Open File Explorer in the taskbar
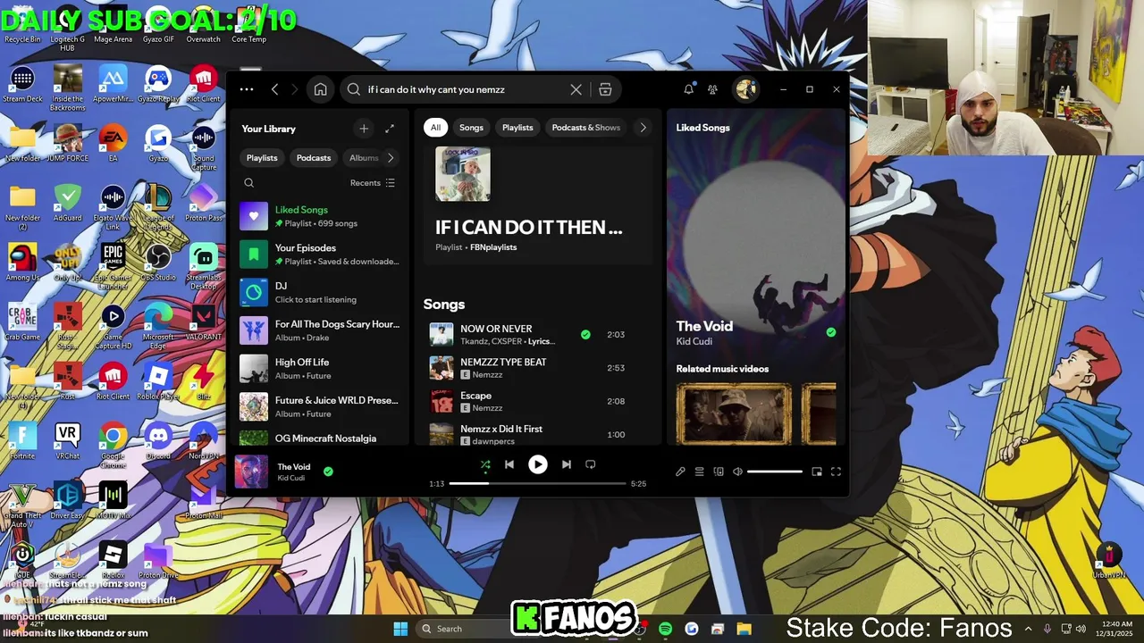This screenshot has height=643, width=1144. (744, 629)
